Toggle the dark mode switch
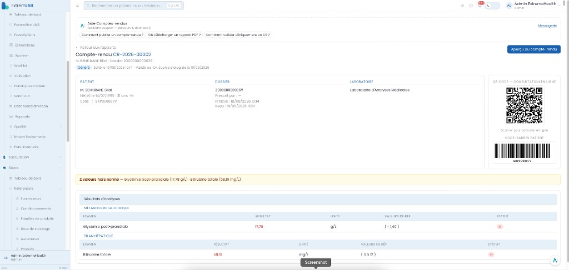The image size is (569, 270). (492, 6)
